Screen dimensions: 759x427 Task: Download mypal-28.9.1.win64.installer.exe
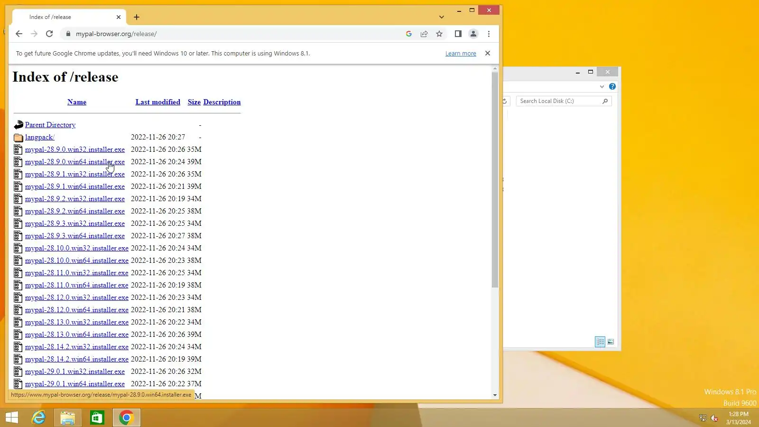click(x=75, y=186)
